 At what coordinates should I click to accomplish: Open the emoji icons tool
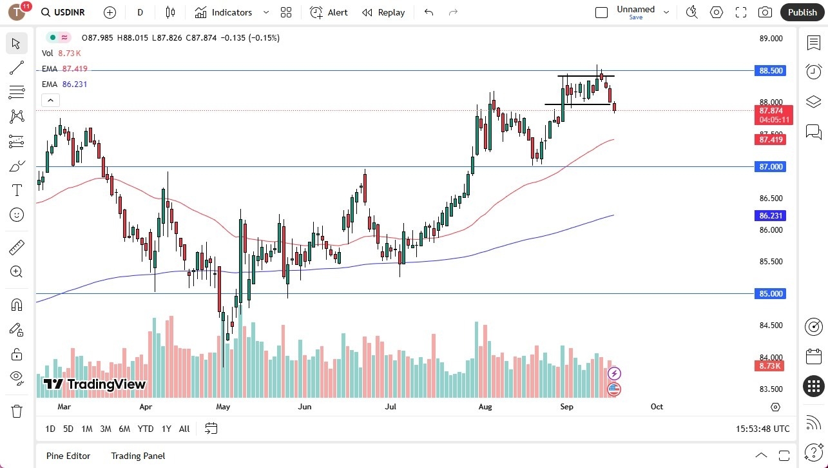point(17,215)
